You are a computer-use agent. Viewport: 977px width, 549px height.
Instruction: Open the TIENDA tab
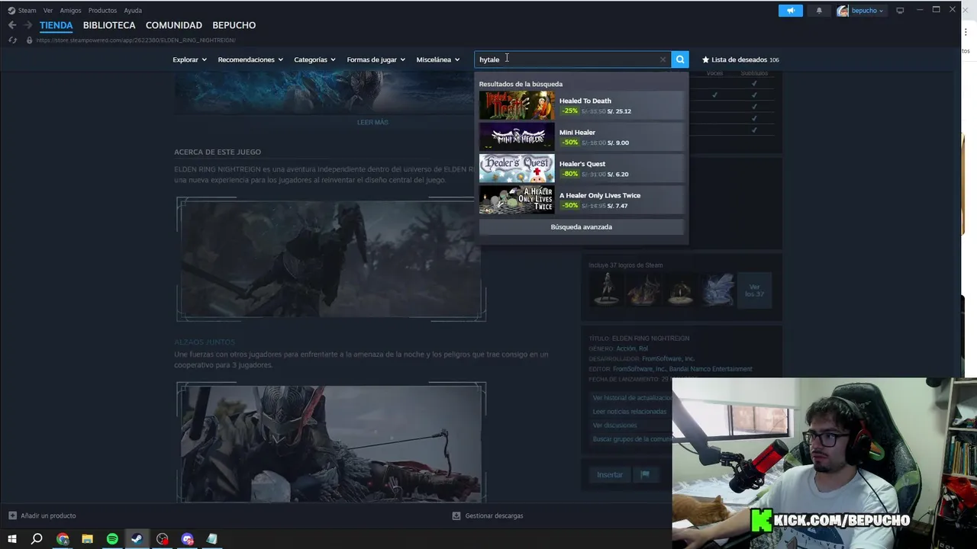pyautogui.click(x=56, y=25)
